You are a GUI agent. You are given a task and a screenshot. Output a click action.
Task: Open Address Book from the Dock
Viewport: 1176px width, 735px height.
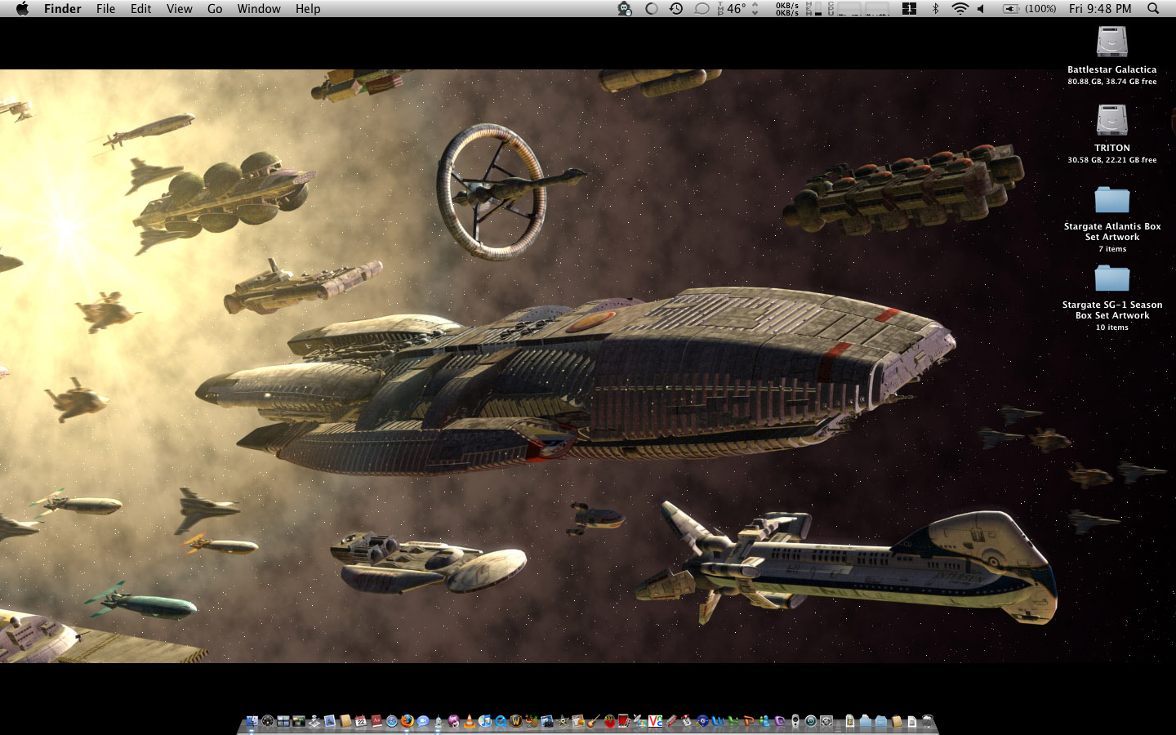(345, 721)
